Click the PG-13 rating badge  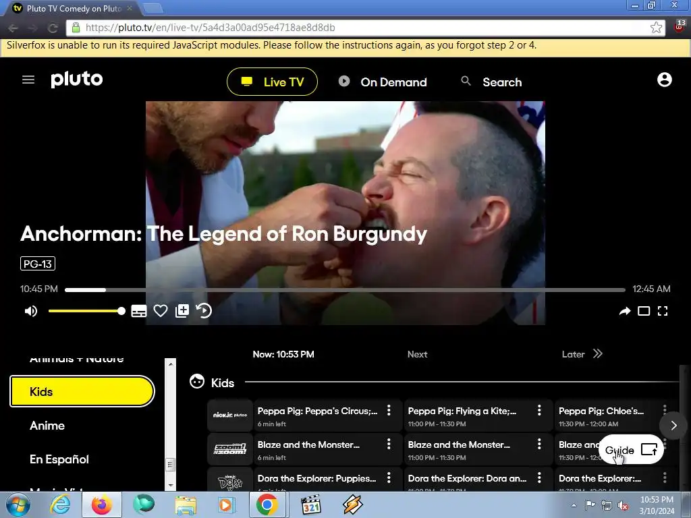38,264
